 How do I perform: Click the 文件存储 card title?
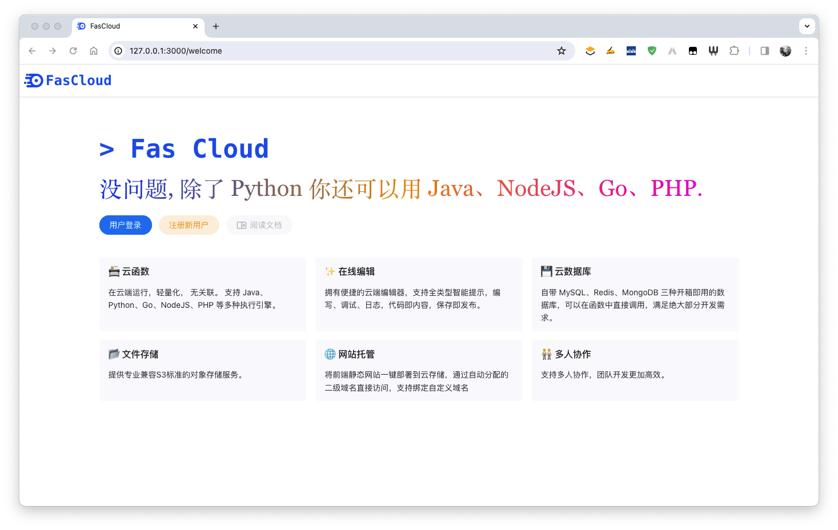pos(141,354)
